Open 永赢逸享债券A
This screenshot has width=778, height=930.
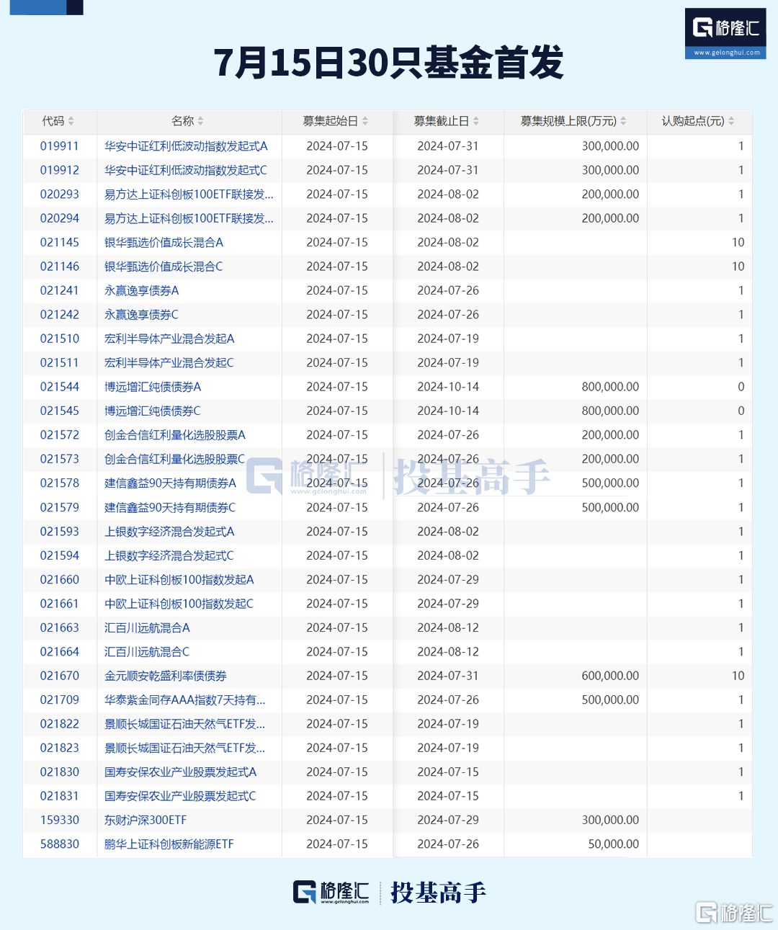click(142, 290)
